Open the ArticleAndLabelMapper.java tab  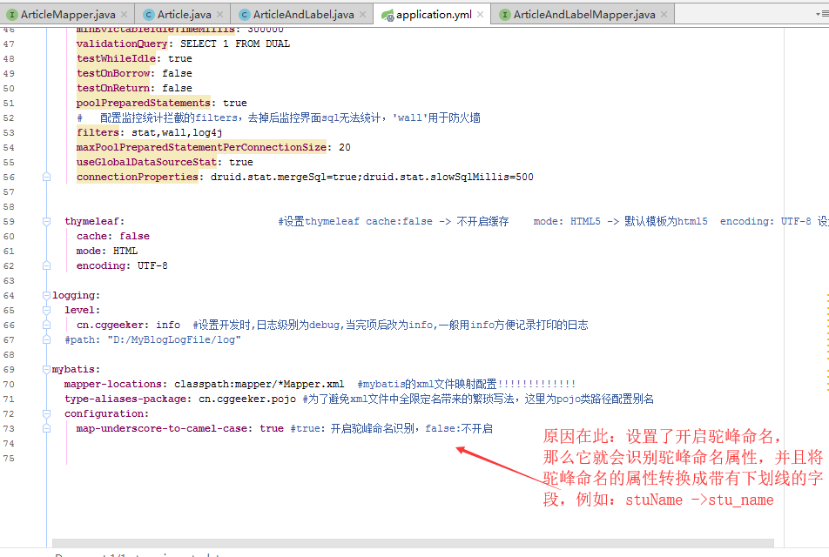click(x=583, y=14)
